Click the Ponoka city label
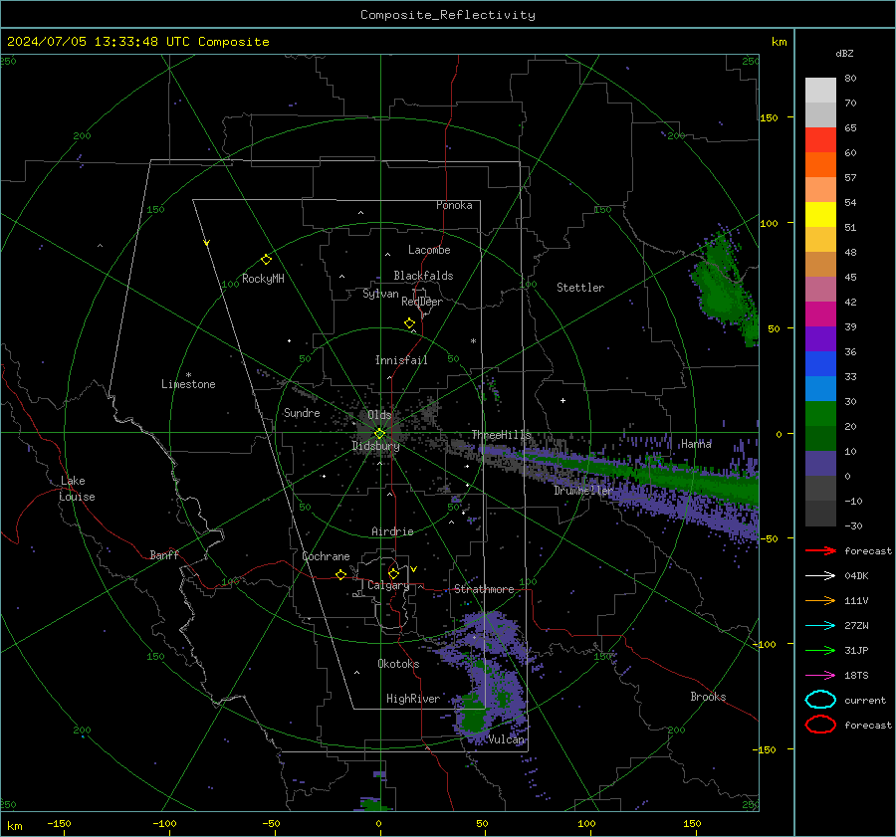Viewport: 896px width, 837px height. coord(454,205)
